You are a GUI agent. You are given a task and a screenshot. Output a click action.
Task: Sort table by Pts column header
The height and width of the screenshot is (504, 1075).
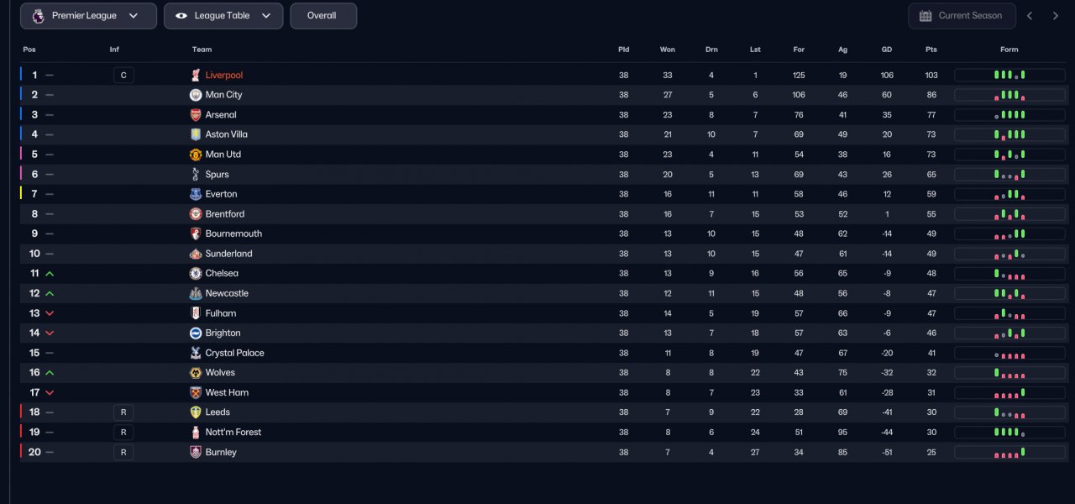coord(931,50)
